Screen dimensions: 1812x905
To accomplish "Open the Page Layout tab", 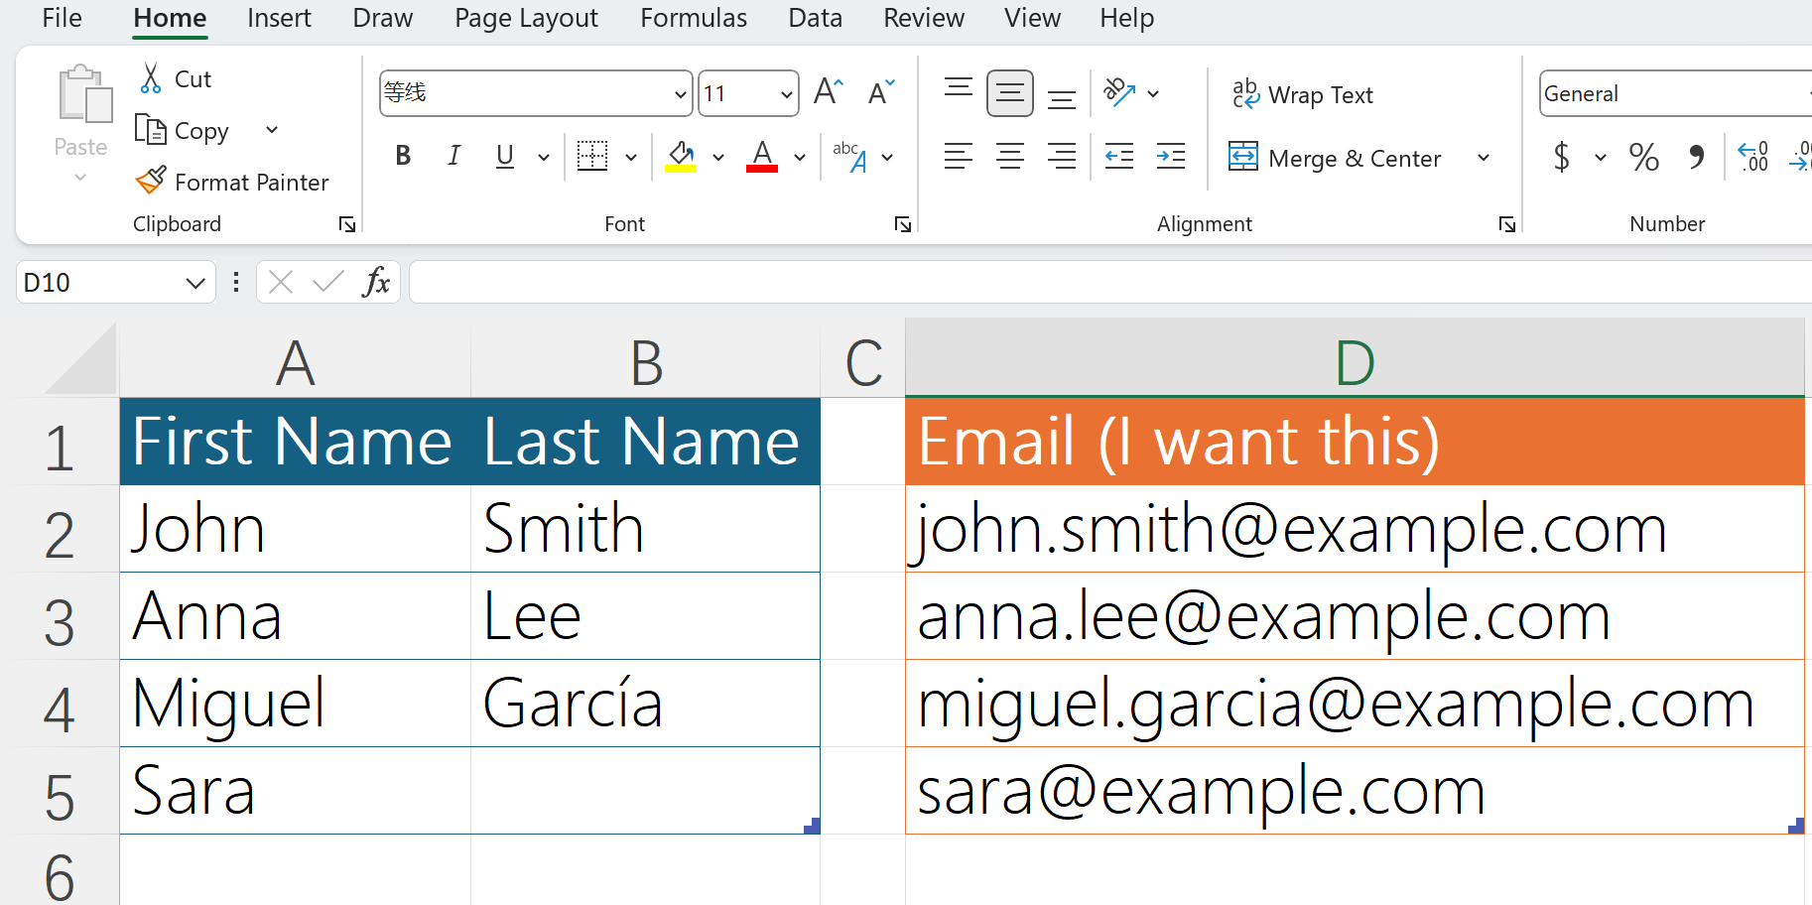I will point(526,18).
